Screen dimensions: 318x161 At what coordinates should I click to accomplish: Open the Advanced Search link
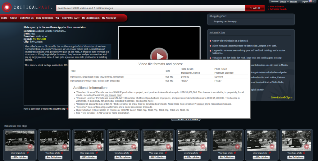277,9
